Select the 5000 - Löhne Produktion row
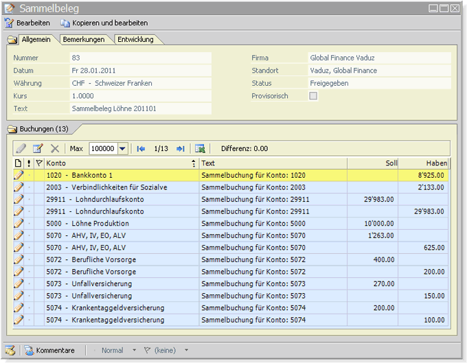 pos(231,223)
